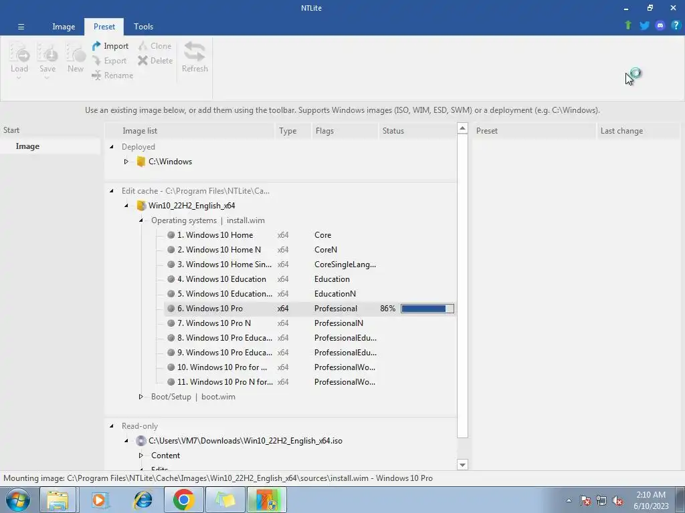Expand the Boot/Setup boot.wim node

coord(140,397)
